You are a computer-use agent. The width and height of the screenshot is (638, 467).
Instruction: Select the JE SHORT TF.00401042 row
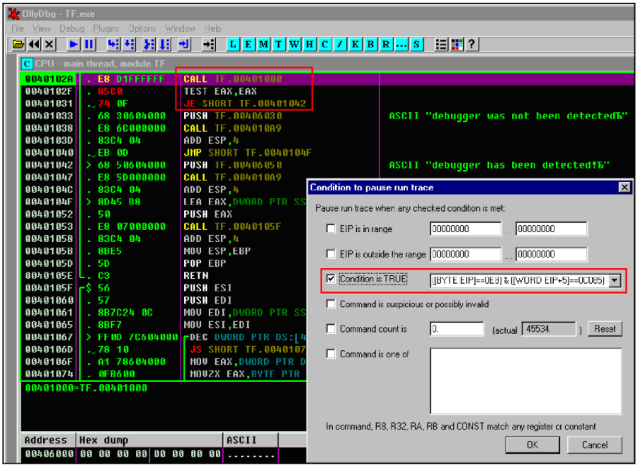click(x=326, y=103)
